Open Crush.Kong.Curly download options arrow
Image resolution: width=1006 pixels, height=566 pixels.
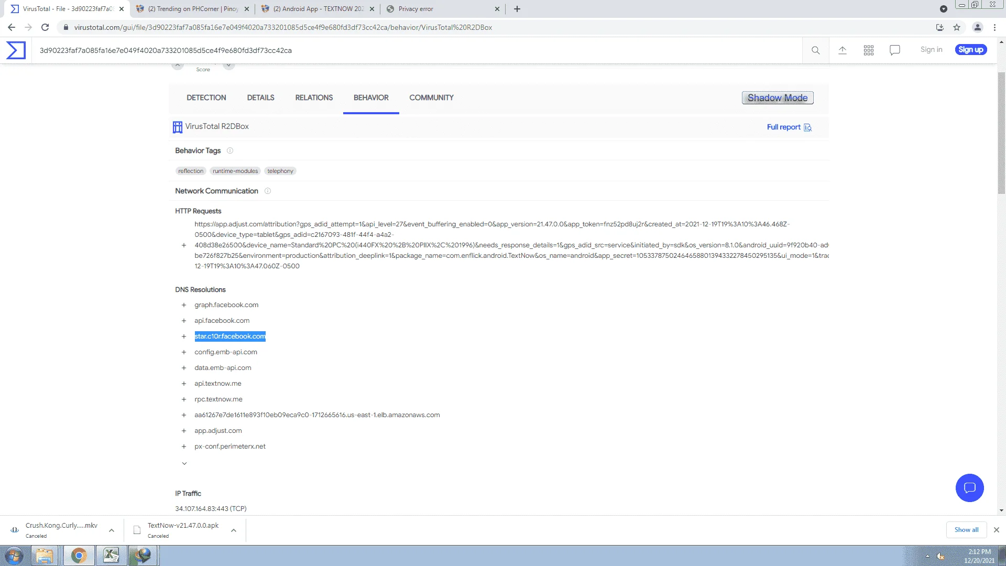pyautogui.click(x=112, y=530)
